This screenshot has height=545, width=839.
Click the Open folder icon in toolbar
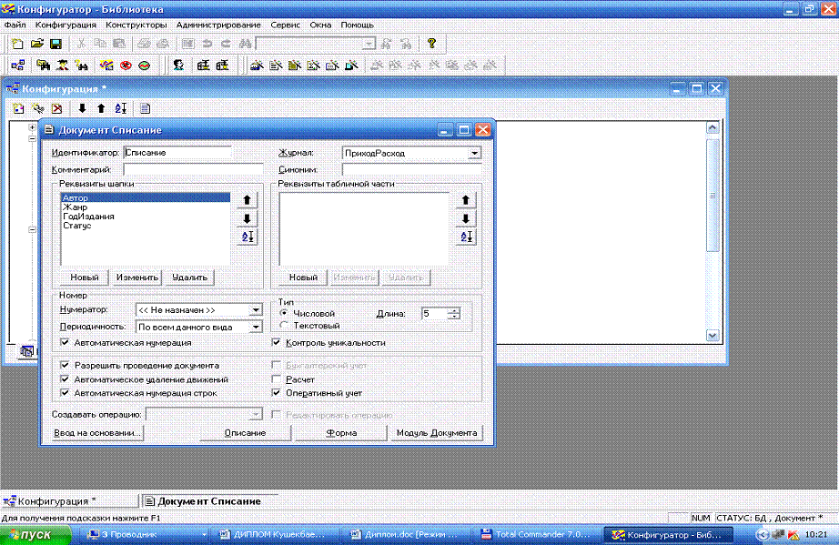point(37,44)
